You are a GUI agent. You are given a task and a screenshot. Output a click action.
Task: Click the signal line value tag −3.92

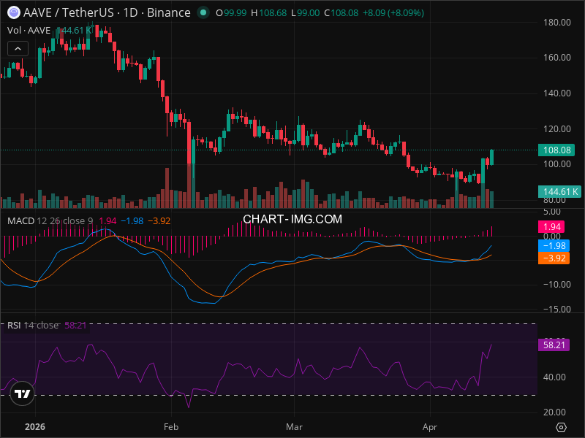click(554, 258)
